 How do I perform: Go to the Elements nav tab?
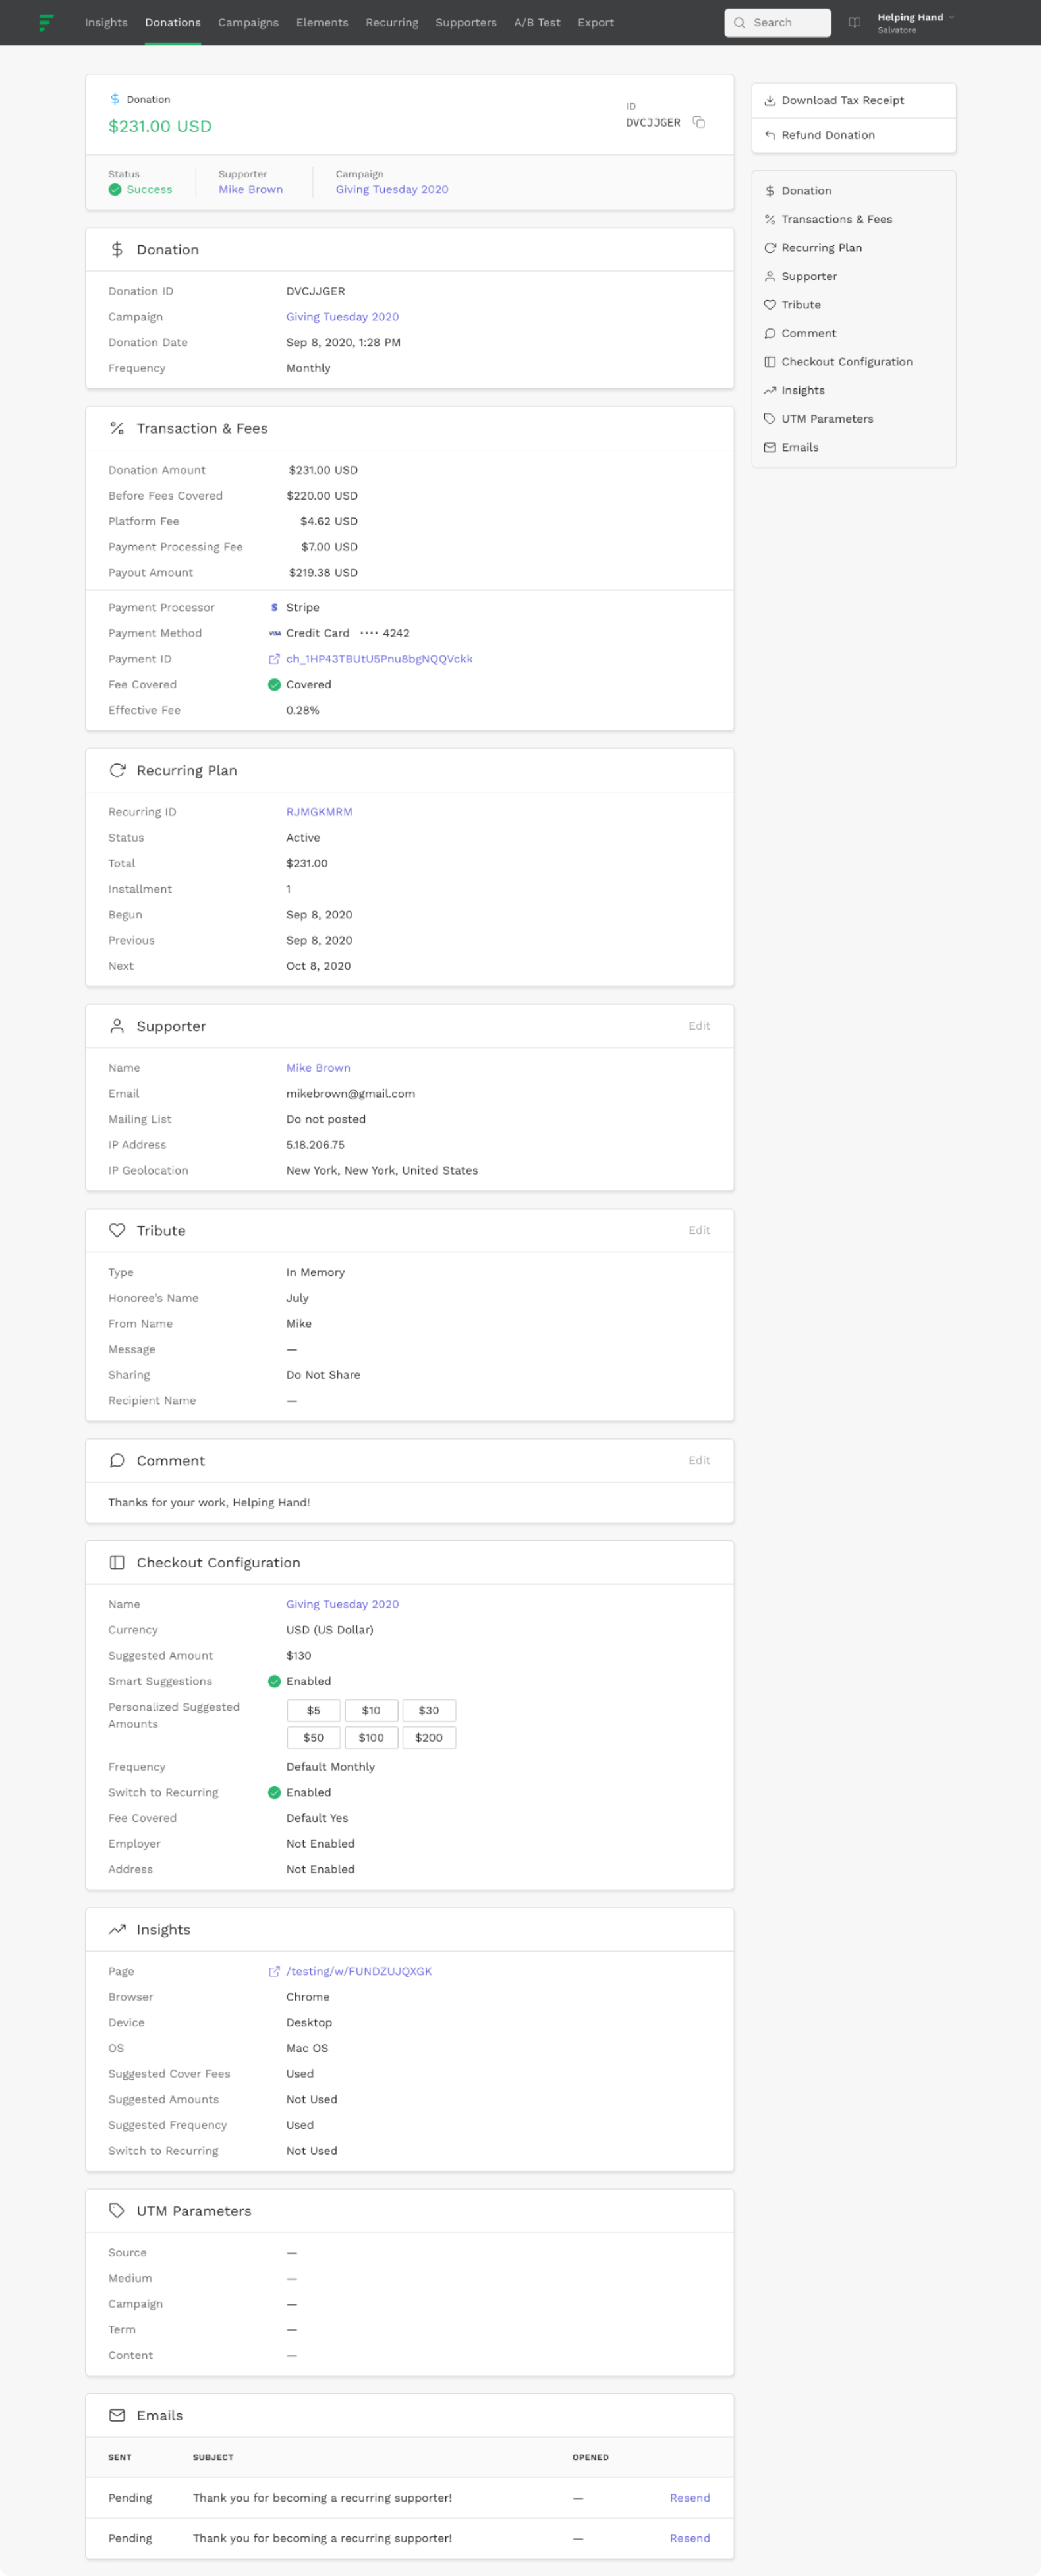tap(322, 22)
